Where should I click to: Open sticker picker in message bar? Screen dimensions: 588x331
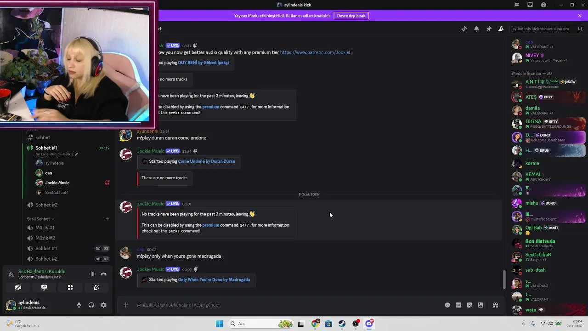coord(469,305)
